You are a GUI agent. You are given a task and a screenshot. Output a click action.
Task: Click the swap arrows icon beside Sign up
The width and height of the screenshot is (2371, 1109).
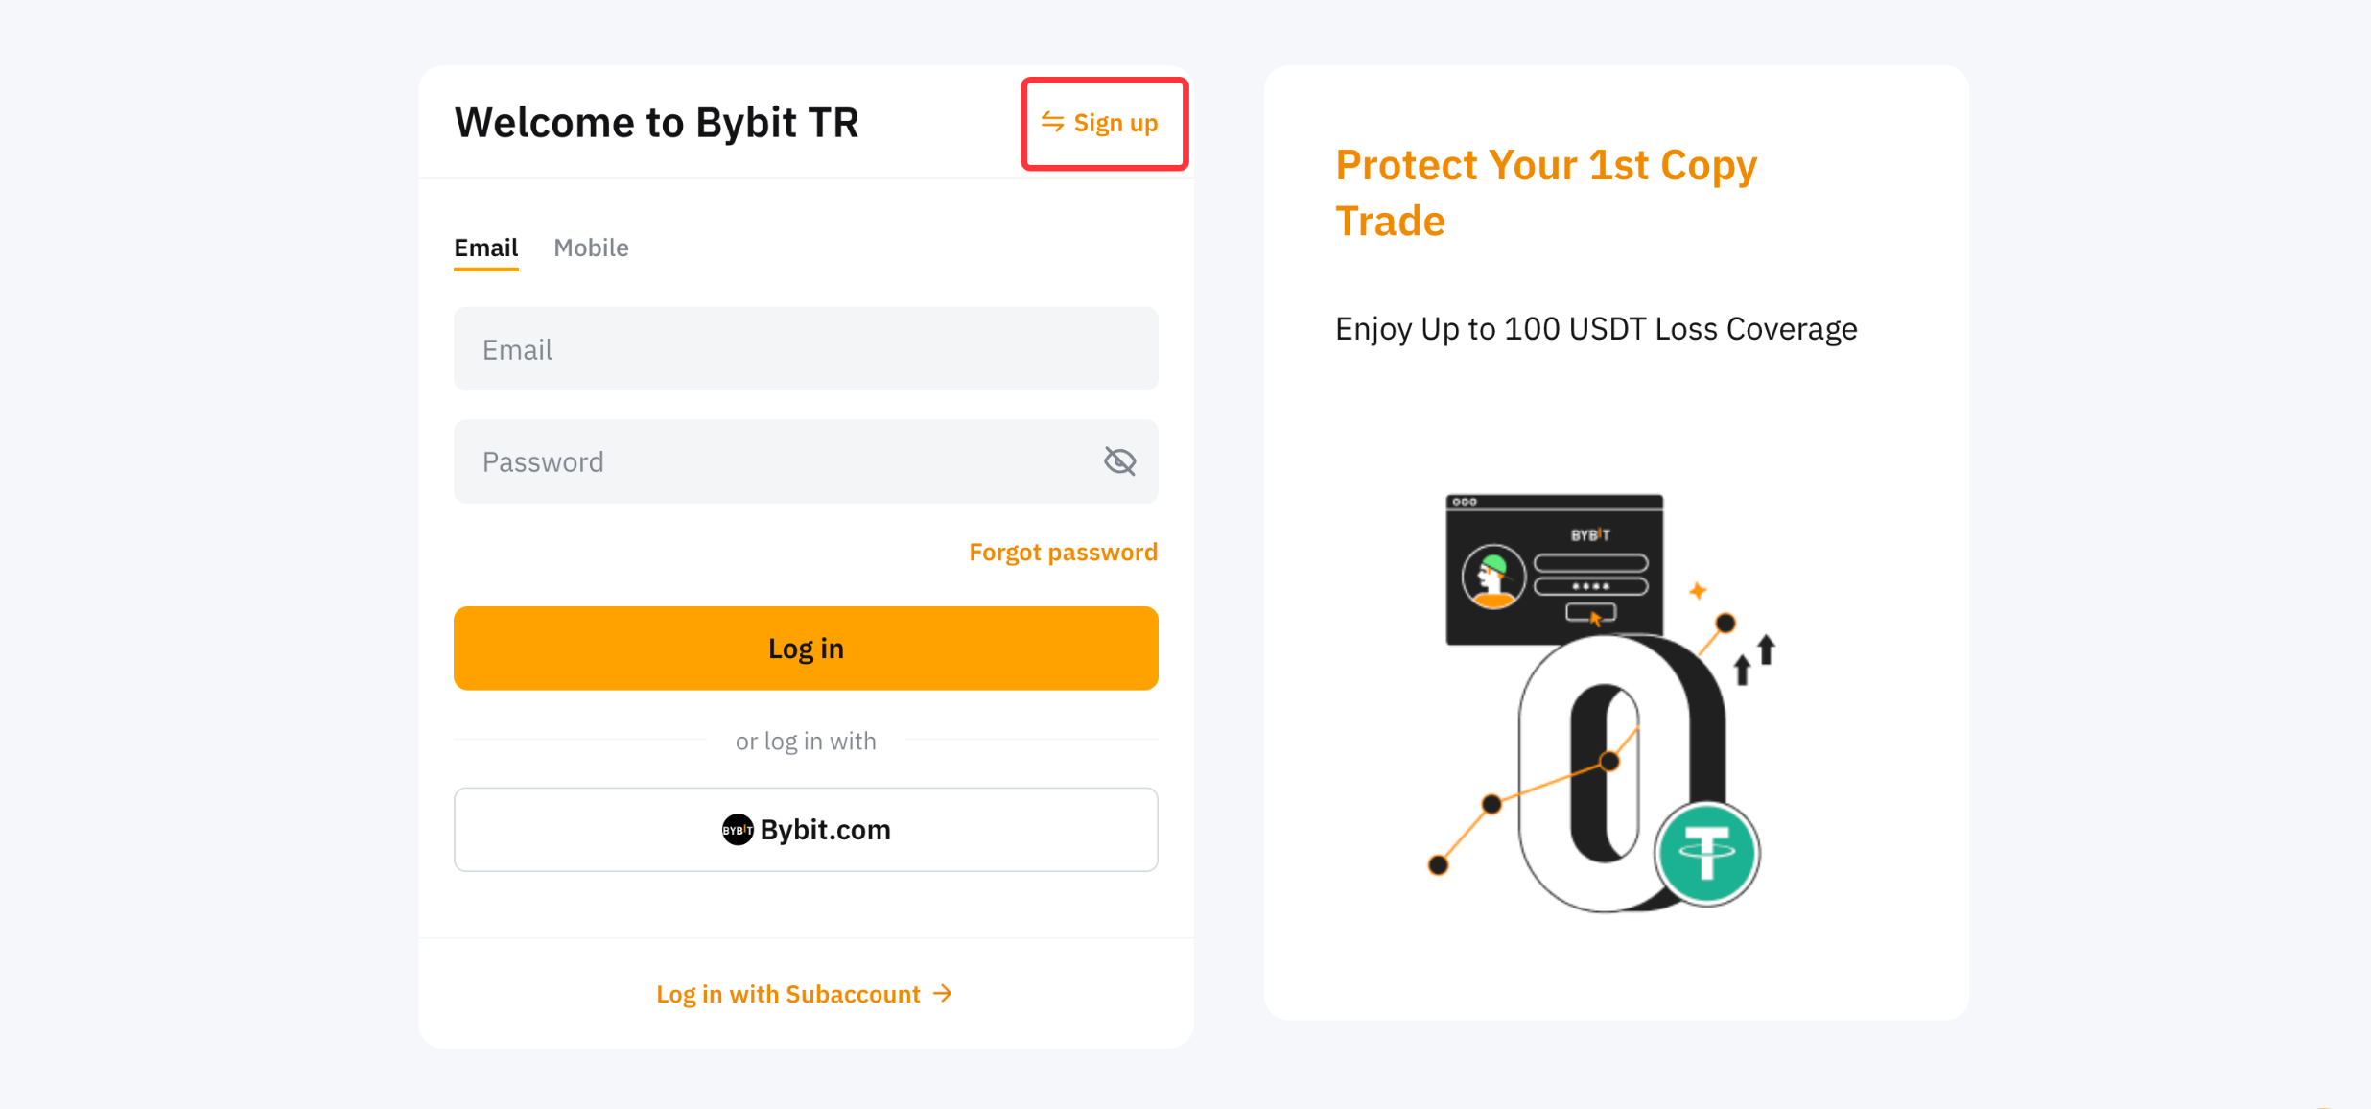[x=1052, y=123]
